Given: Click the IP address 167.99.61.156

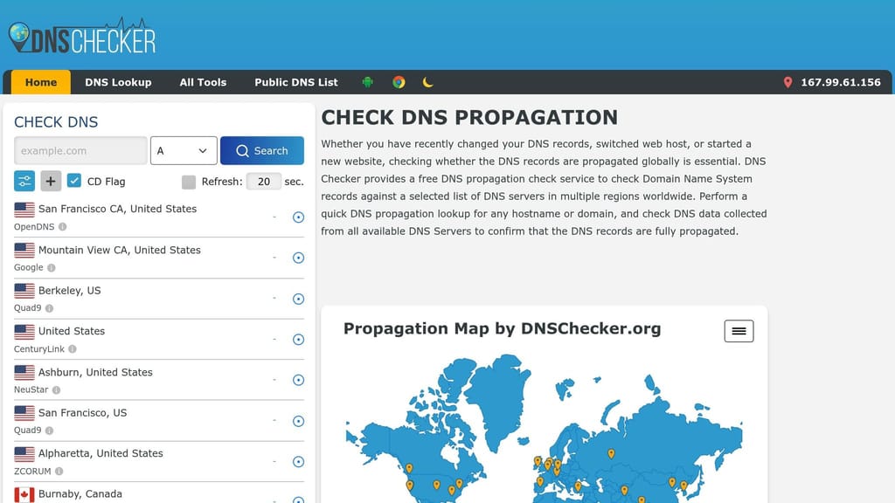Looking at the screenshot, I should tap(841, 82).
